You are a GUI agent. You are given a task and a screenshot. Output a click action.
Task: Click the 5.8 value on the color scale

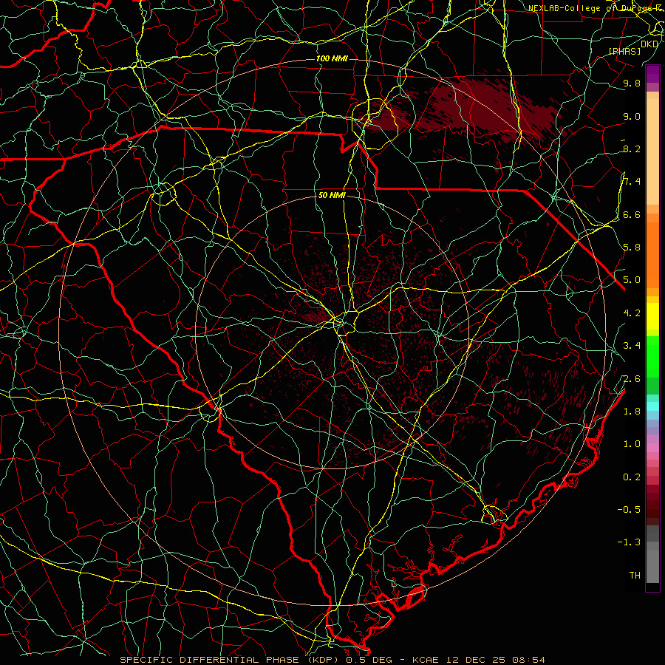632,247
